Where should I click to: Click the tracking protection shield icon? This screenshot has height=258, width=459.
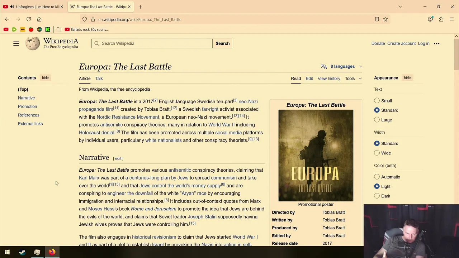(x=85, y=19)
